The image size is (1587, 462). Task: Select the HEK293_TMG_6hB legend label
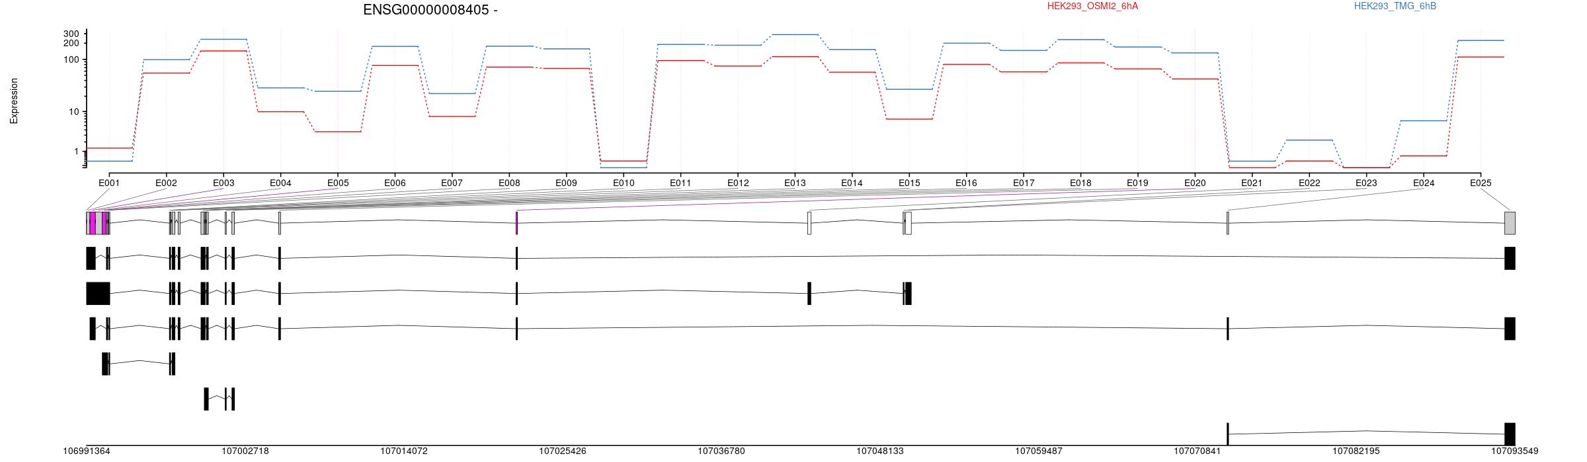[1395, 6]
